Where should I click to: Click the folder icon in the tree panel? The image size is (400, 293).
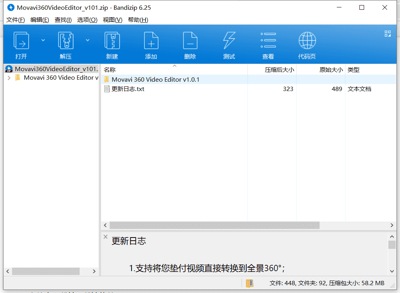tap(18, 77)
